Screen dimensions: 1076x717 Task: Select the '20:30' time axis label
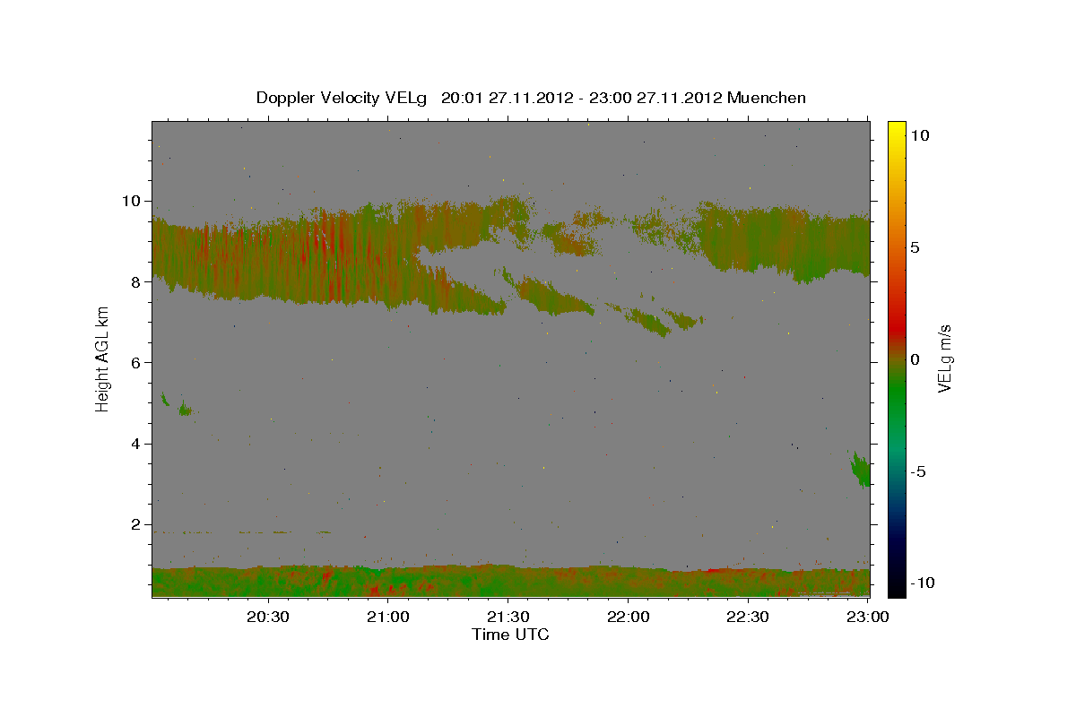coord(268,617)
